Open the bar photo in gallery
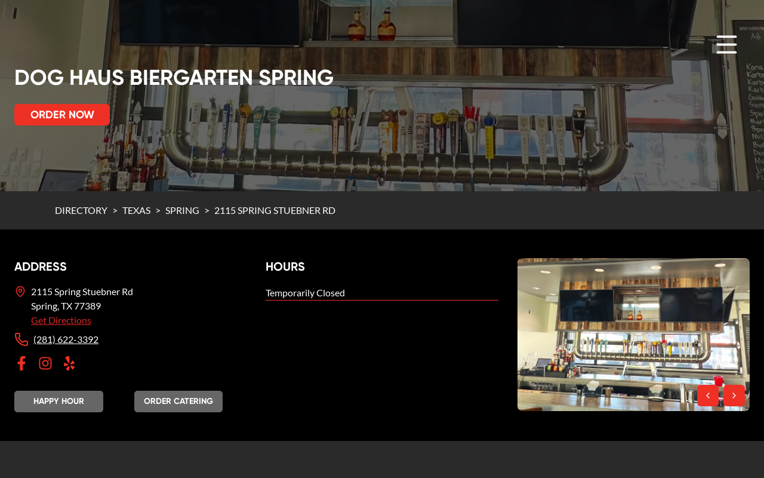The height and width of the screenshot is (478, 764). click(x=633, y=335)
